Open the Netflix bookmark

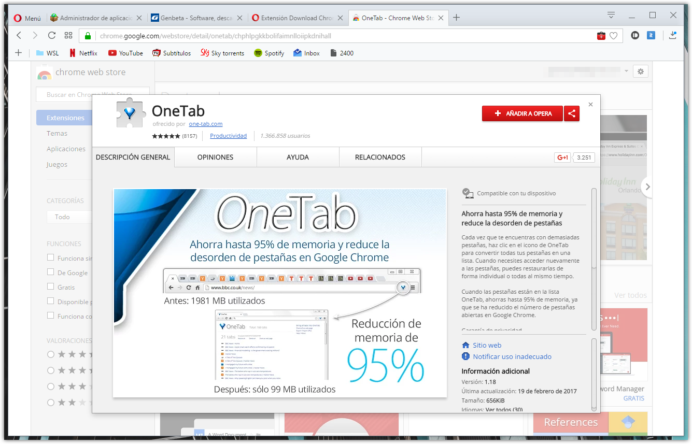tap(83, 53)
